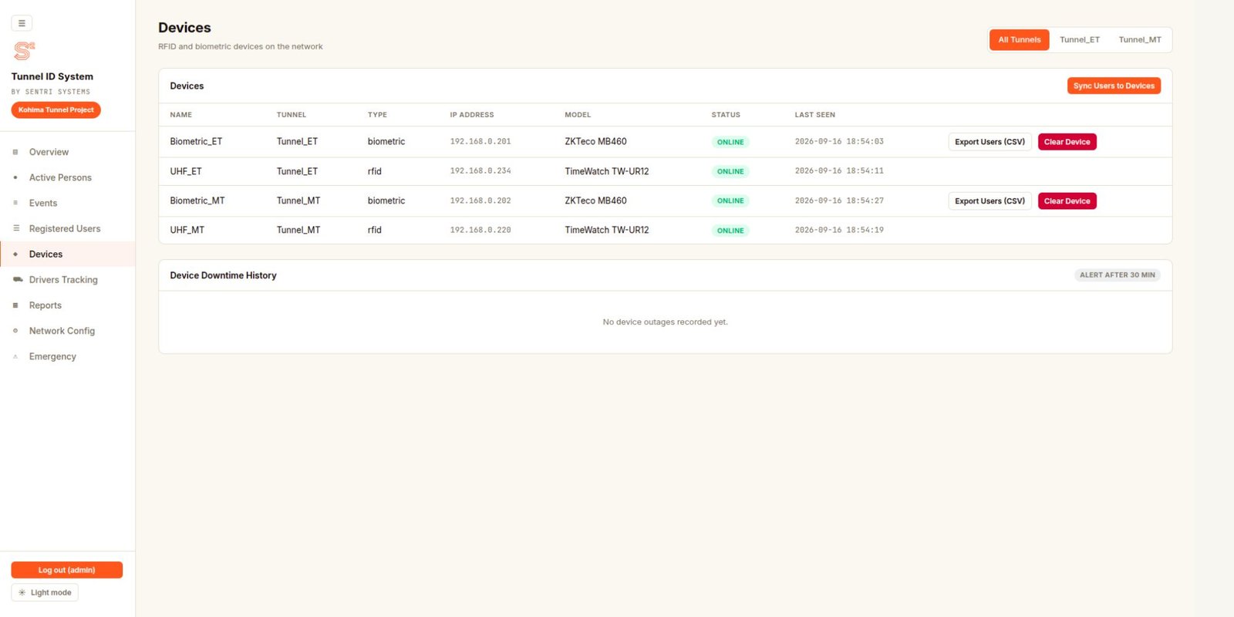Image resolution: width=1234 pixels, height=617 pixels.
Task: Open the Overview page
Action: 68,152
